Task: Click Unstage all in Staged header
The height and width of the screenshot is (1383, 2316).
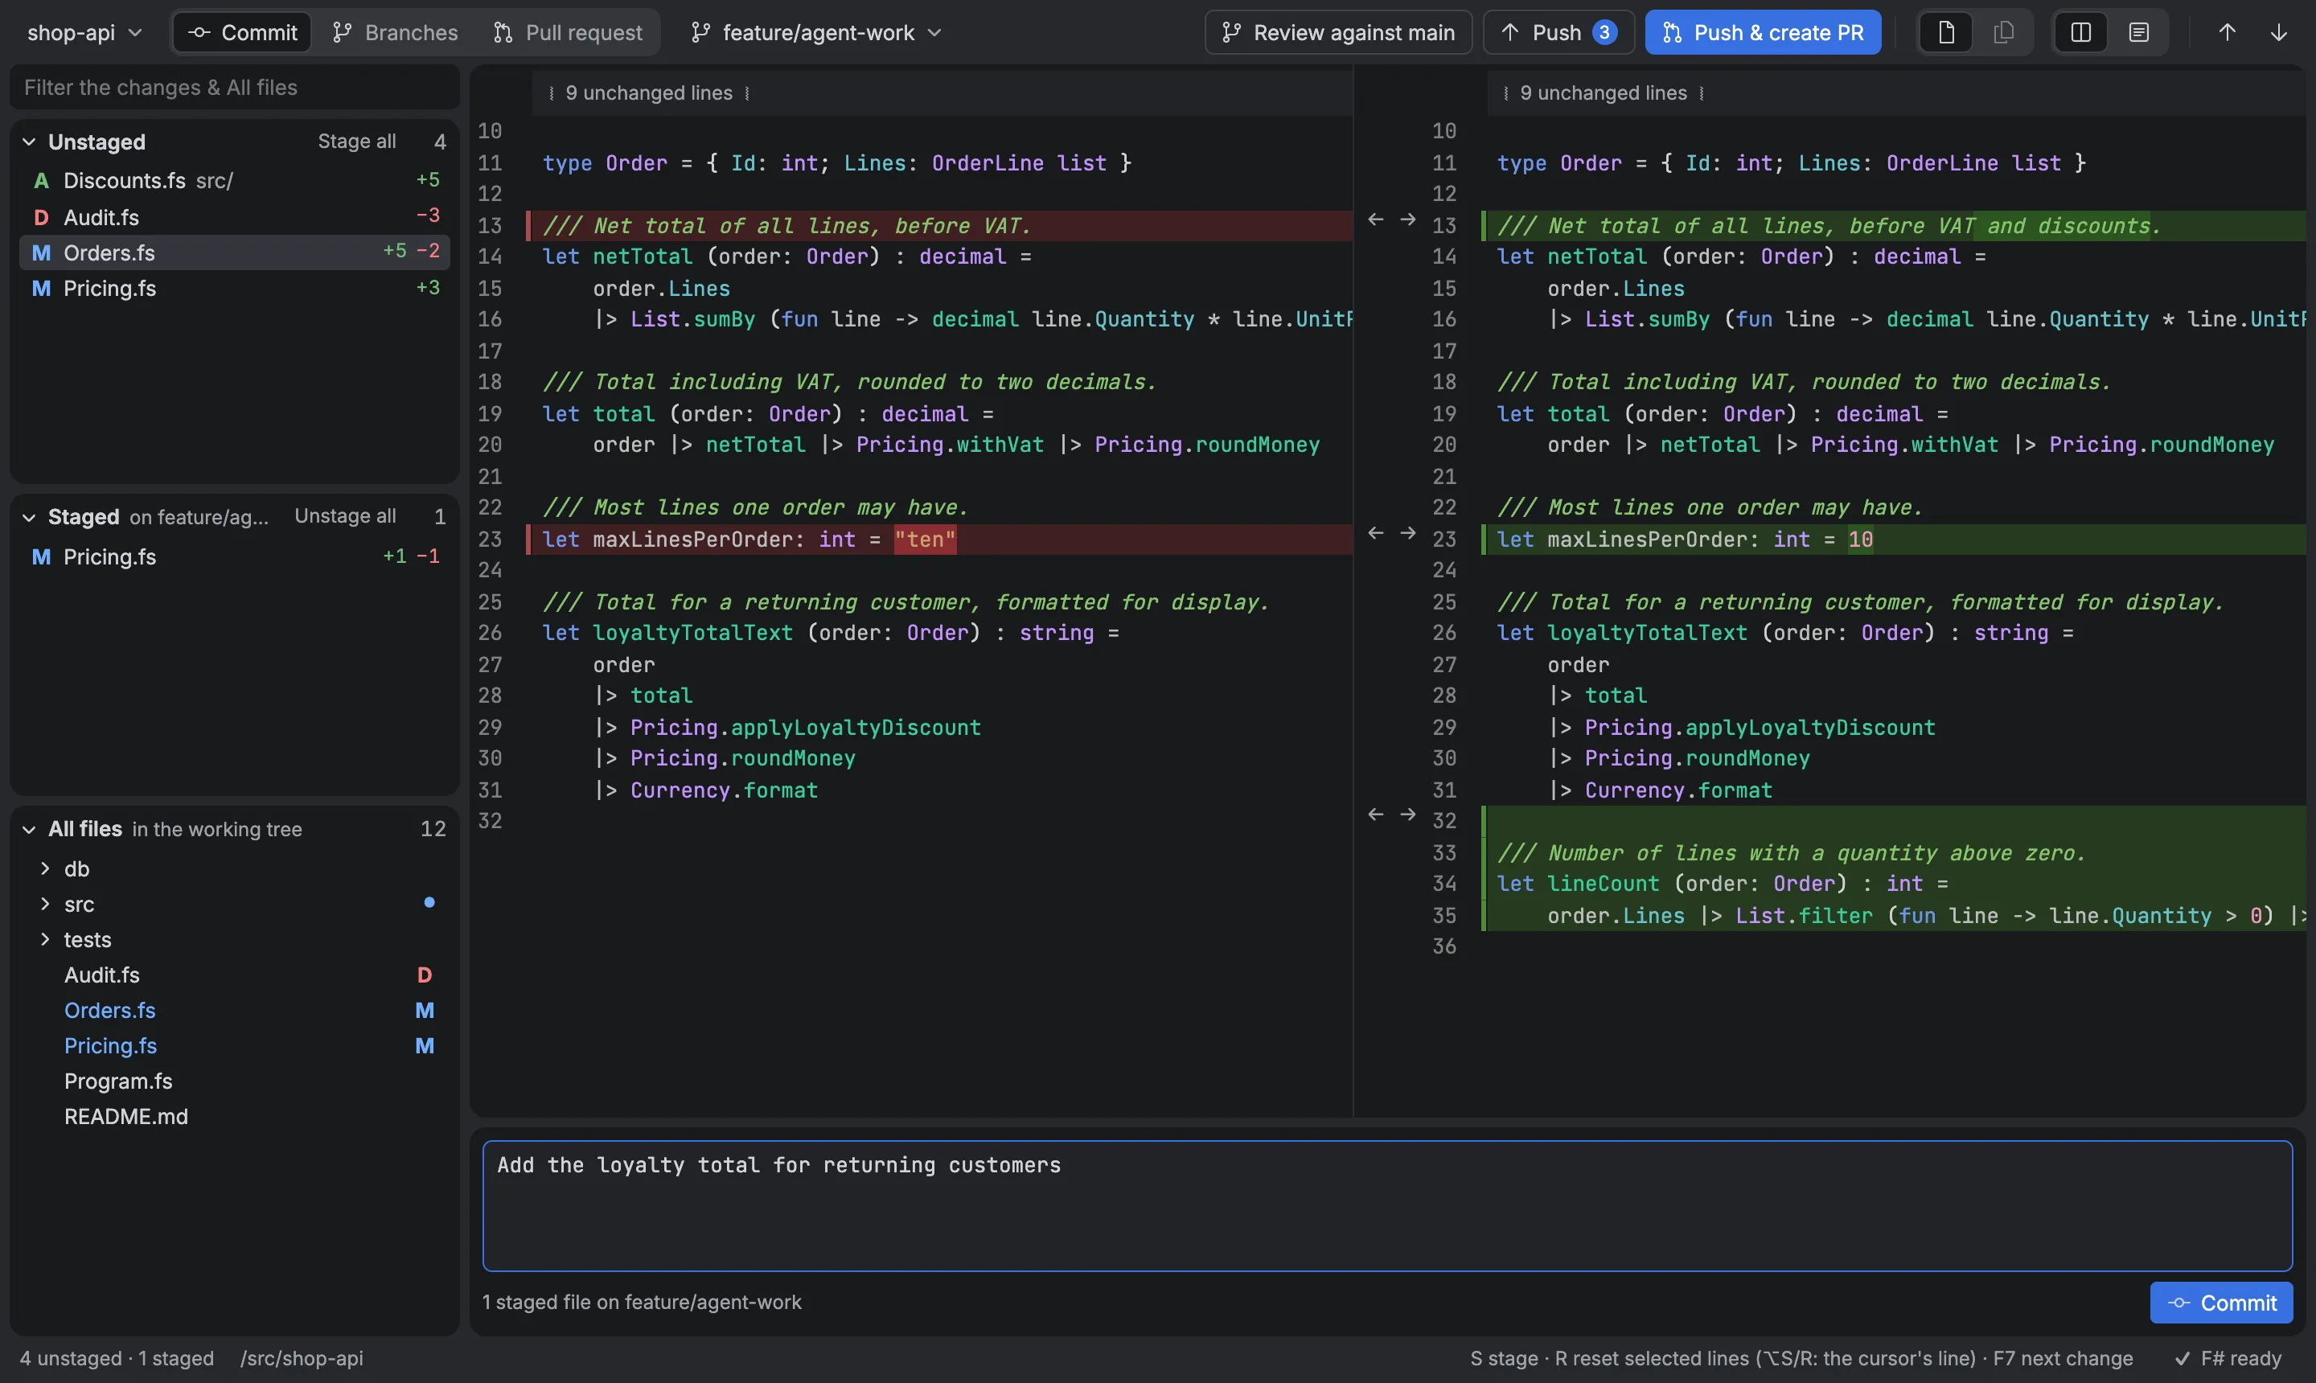Action: tap(345, 516)
